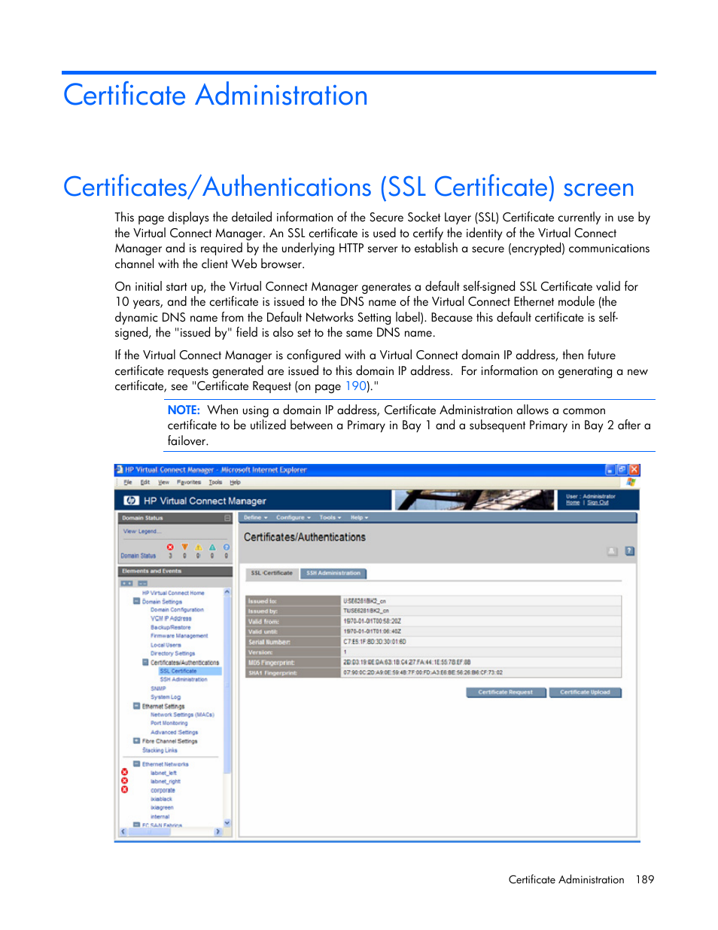The height and width of the screenshot is (930, 718).
Task: Select Backup/Restore in the tree
Action: point(171,627)
